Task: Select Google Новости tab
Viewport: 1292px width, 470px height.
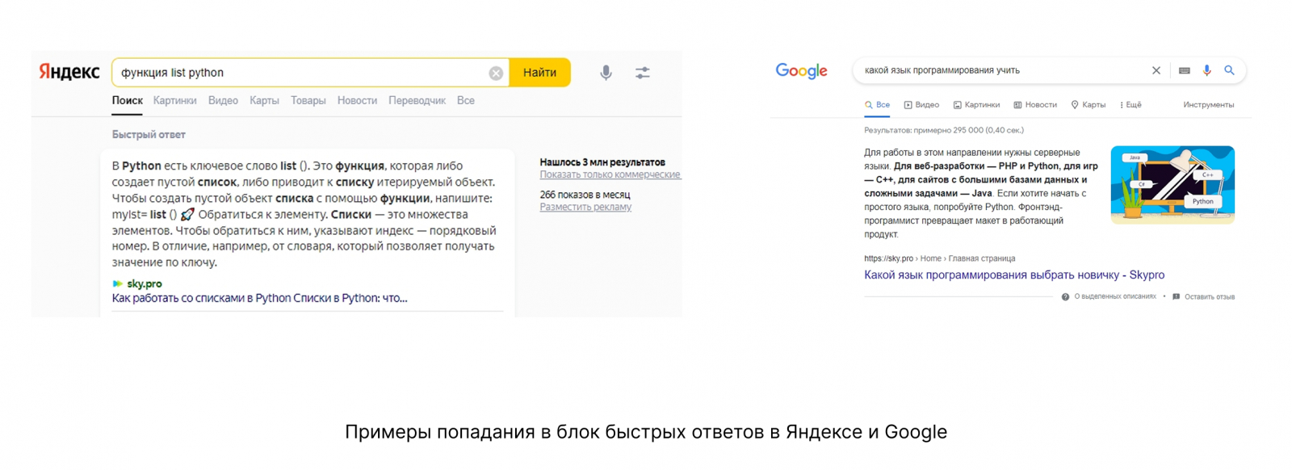Action: [1035, 105]
